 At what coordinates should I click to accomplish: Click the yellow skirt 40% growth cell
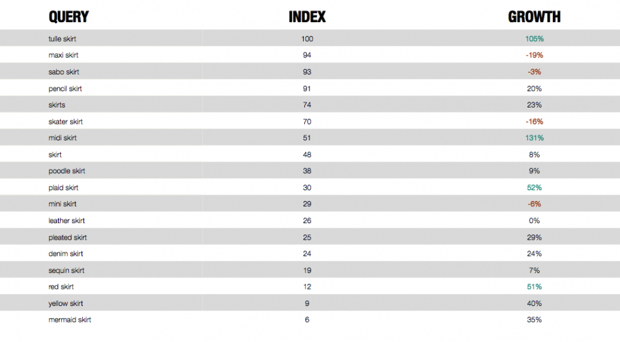(x=534, y=303)
